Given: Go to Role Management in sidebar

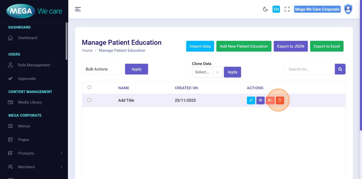Looking at the screenshot, I should [x=34, y=65].
